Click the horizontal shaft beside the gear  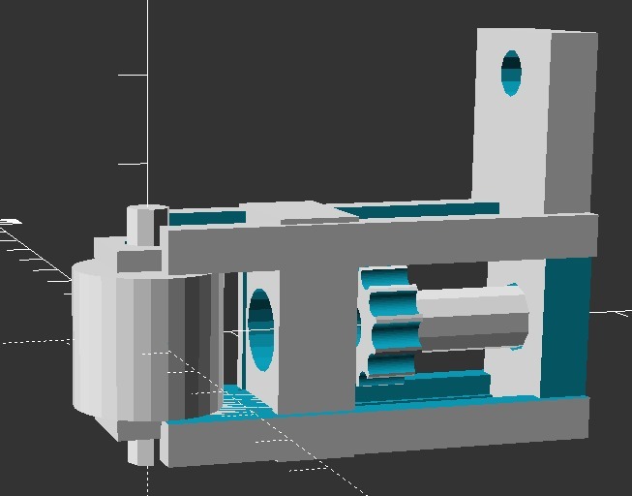point(471,317)
